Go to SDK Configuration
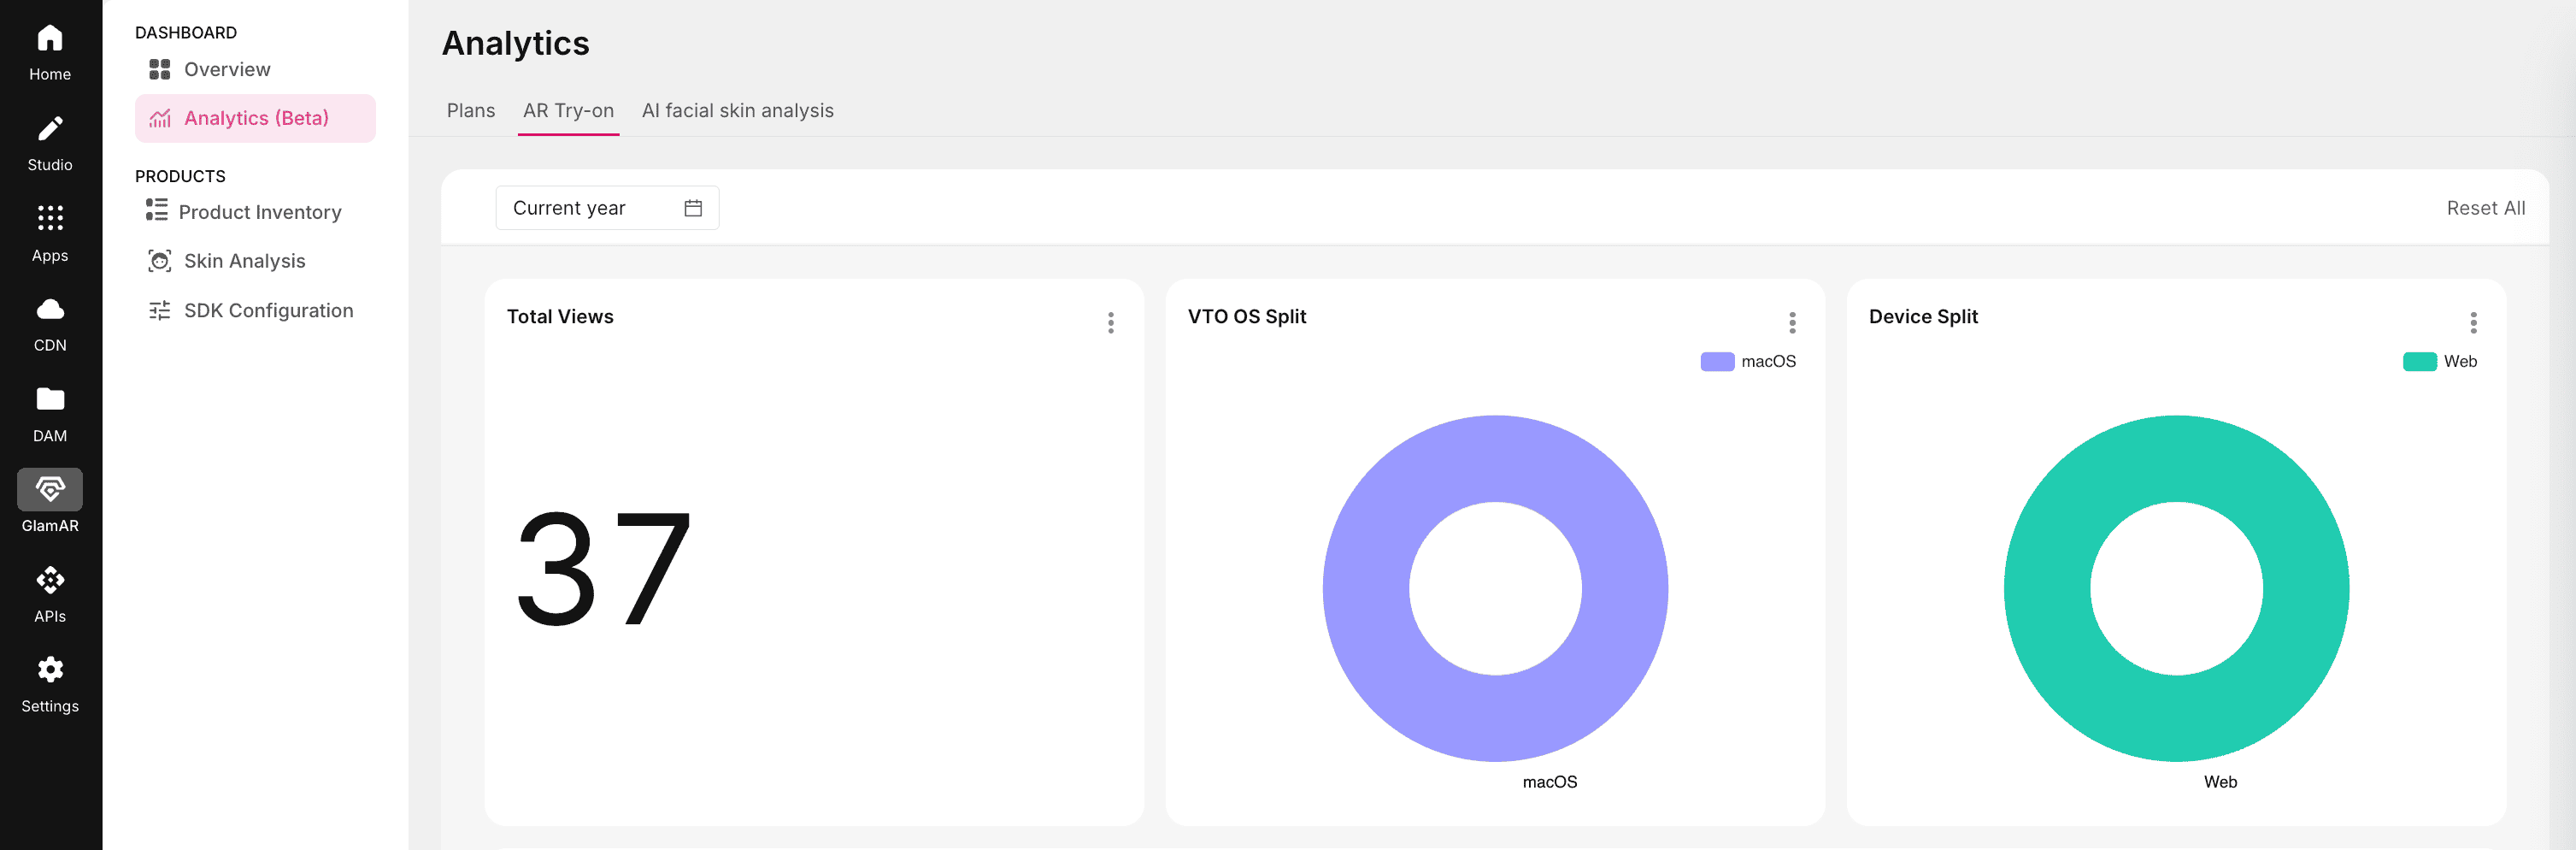 coord(267,311)
